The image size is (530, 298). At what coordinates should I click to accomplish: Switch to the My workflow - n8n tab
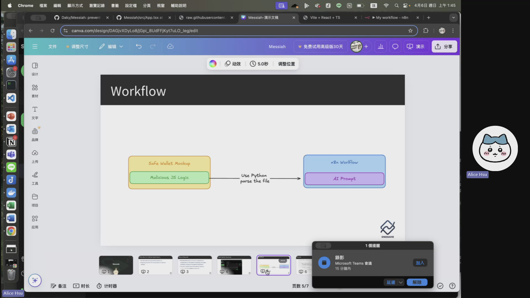tap(392, 17)
